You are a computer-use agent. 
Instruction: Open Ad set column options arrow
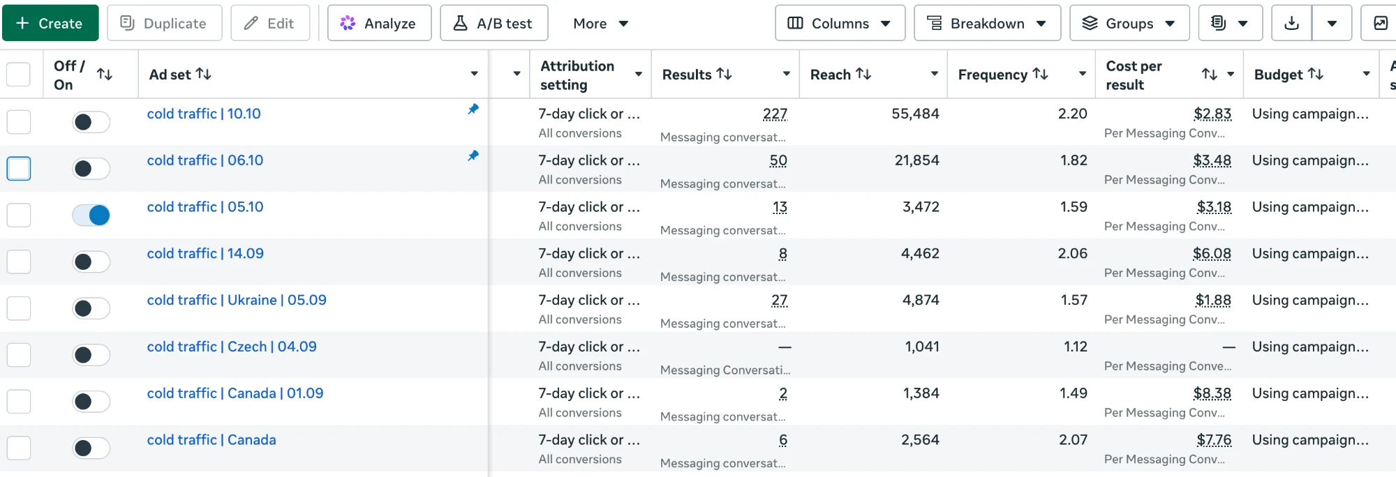click(x=474, y=74)
